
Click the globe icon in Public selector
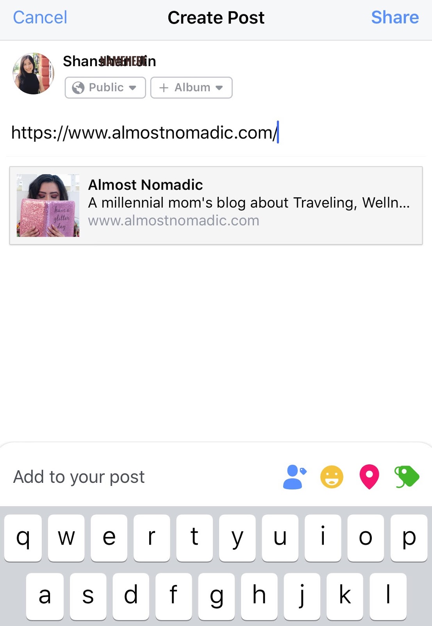click(x=78, y=88)
